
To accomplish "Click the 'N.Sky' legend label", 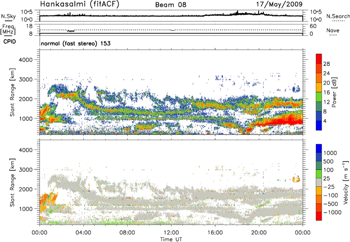I will (x=8, y=16).
